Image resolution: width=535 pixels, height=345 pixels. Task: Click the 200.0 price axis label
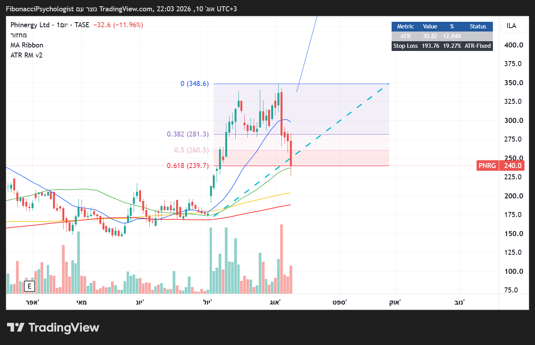tap(514, 196)
